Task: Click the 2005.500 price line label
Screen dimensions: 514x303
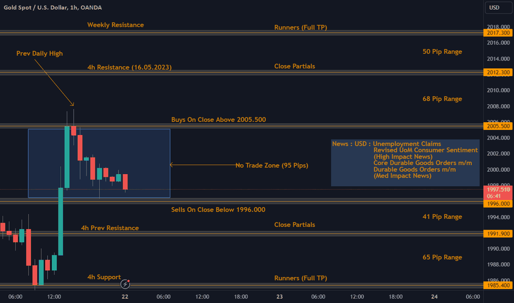Action: point(498,126)
